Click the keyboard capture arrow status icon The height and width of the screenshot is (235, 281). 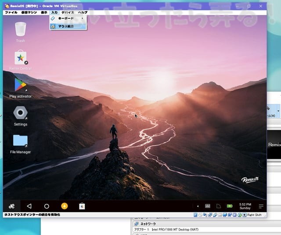pyautogui.click(x=244, y=215)
